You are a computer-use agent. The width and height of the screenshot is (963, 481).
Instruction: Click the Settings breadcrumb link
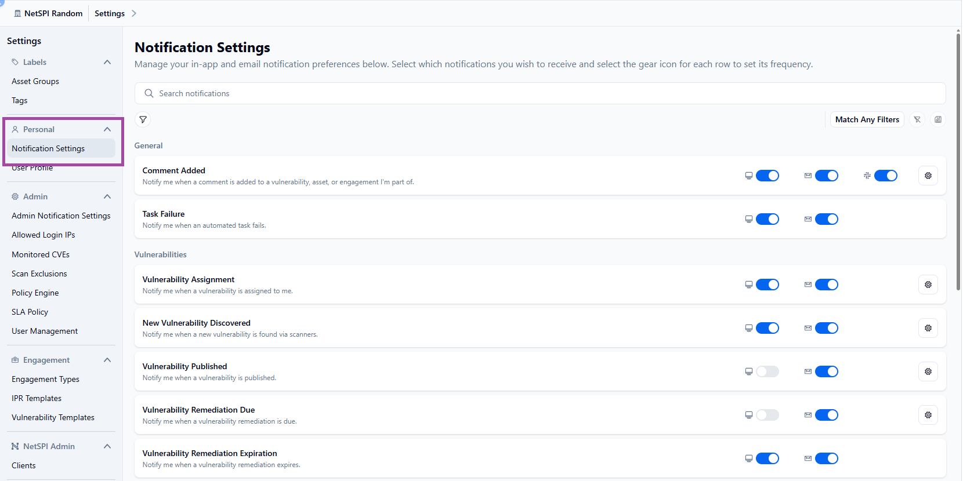(x=110, y=13)
